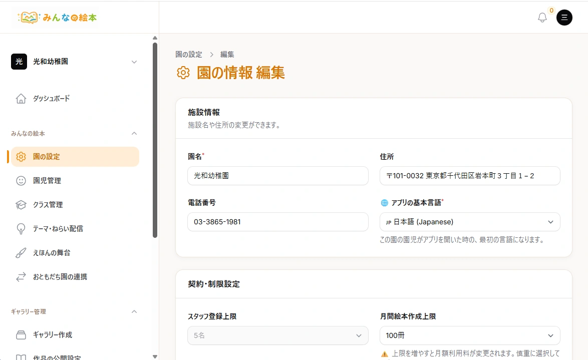Viewport: 588px width, 360px height.
Task: Click the graduation cap icon for クラス管理
Action: [21, 205]
